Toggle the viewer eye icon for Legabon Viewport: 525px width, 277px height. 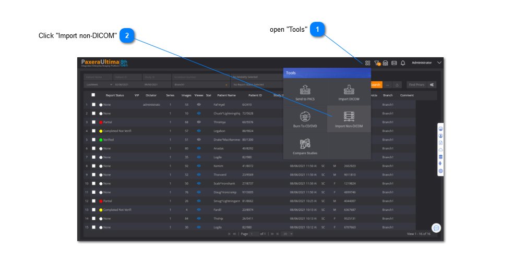coord(198,131)
